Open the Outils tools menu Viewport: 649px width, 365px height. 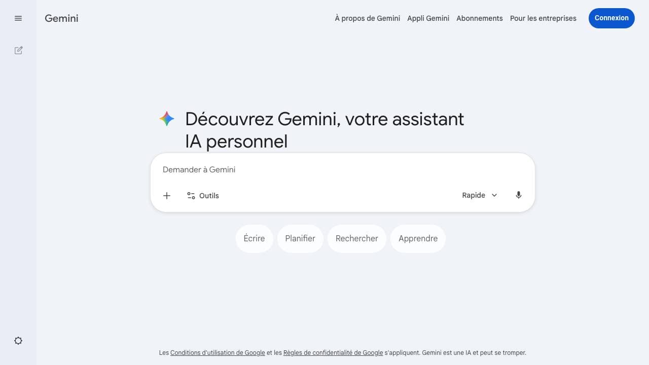pyautogui.click(x=202, y=195)
